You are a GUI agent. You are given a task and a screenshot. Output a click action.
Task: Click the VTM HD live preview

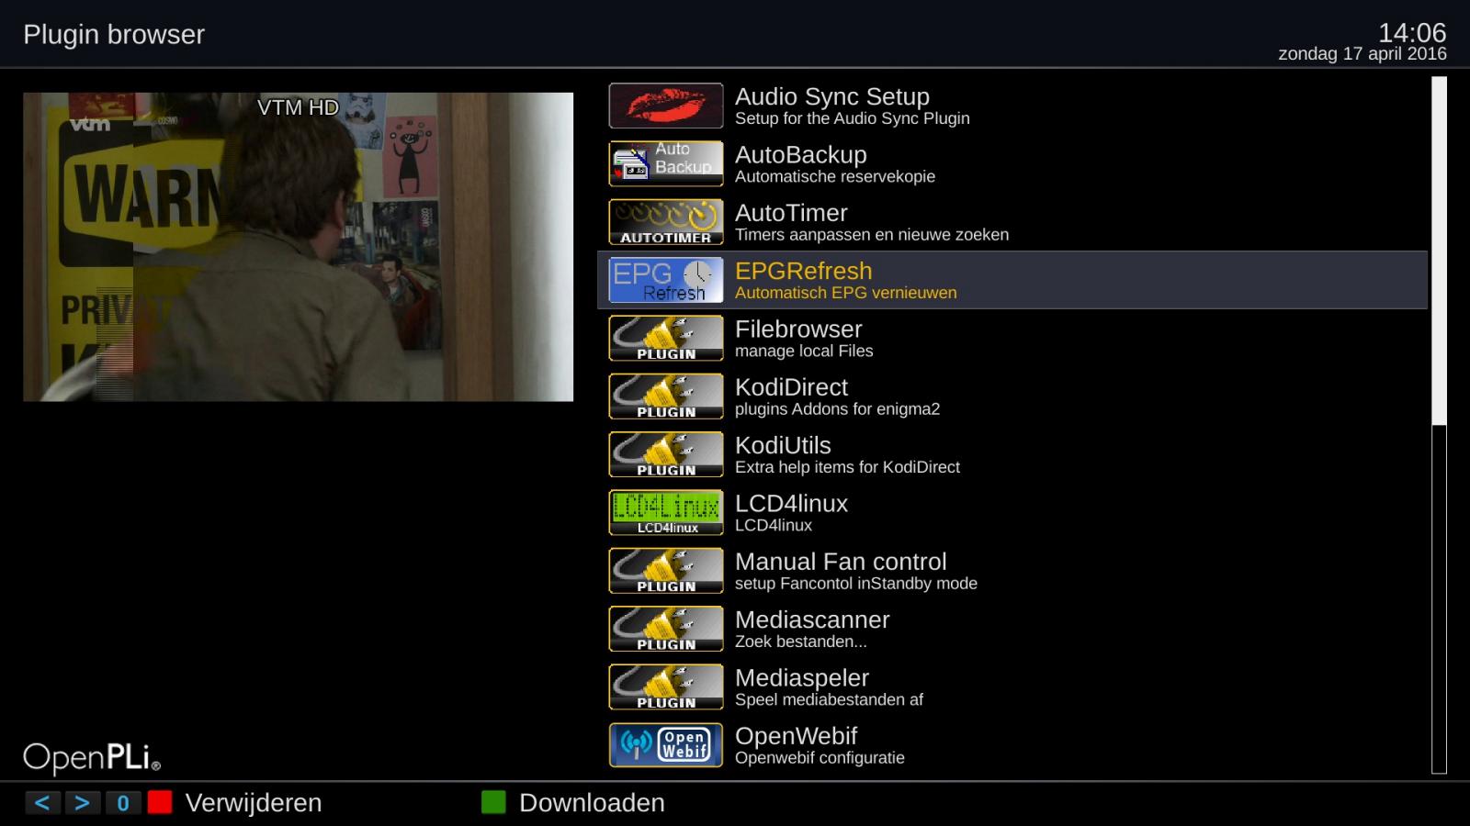click(298, 247)
